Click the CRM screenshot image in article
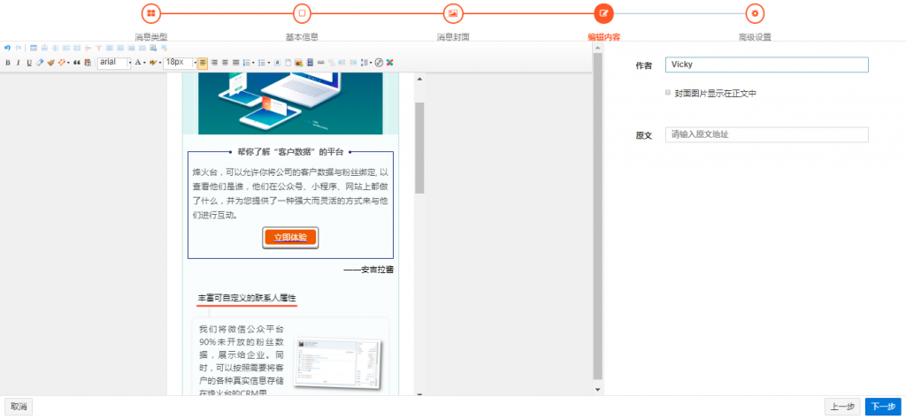This screenshot has height=419, width=906. [x=337, y=362]
